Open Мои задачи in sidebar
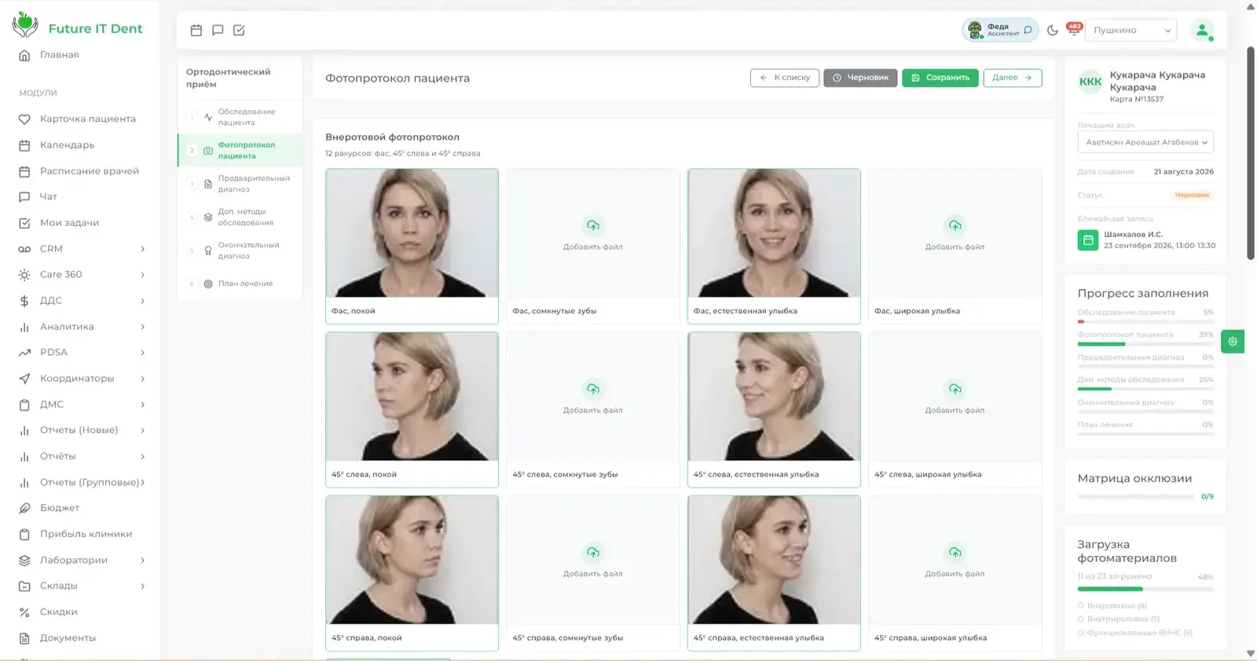This screenshot has height=661, width=1257. [x=69, y=223]
